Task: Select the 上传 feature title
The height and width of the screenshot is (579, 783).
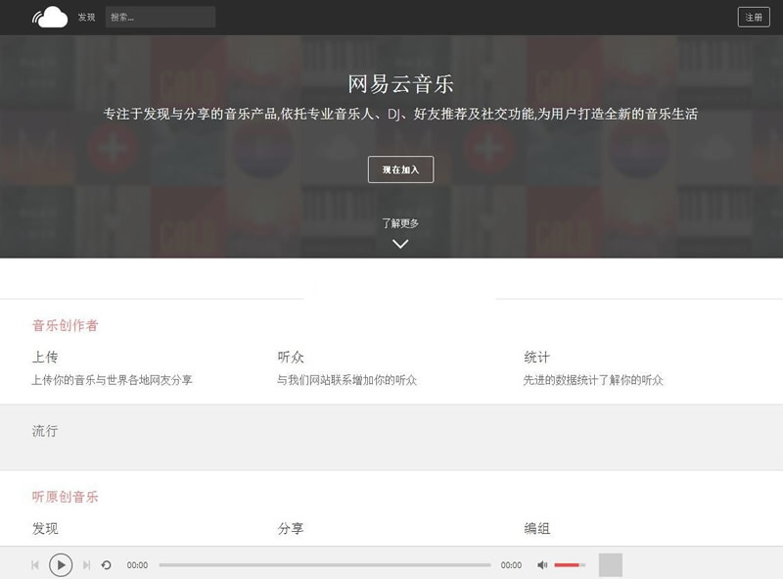Action: point(45,357)
